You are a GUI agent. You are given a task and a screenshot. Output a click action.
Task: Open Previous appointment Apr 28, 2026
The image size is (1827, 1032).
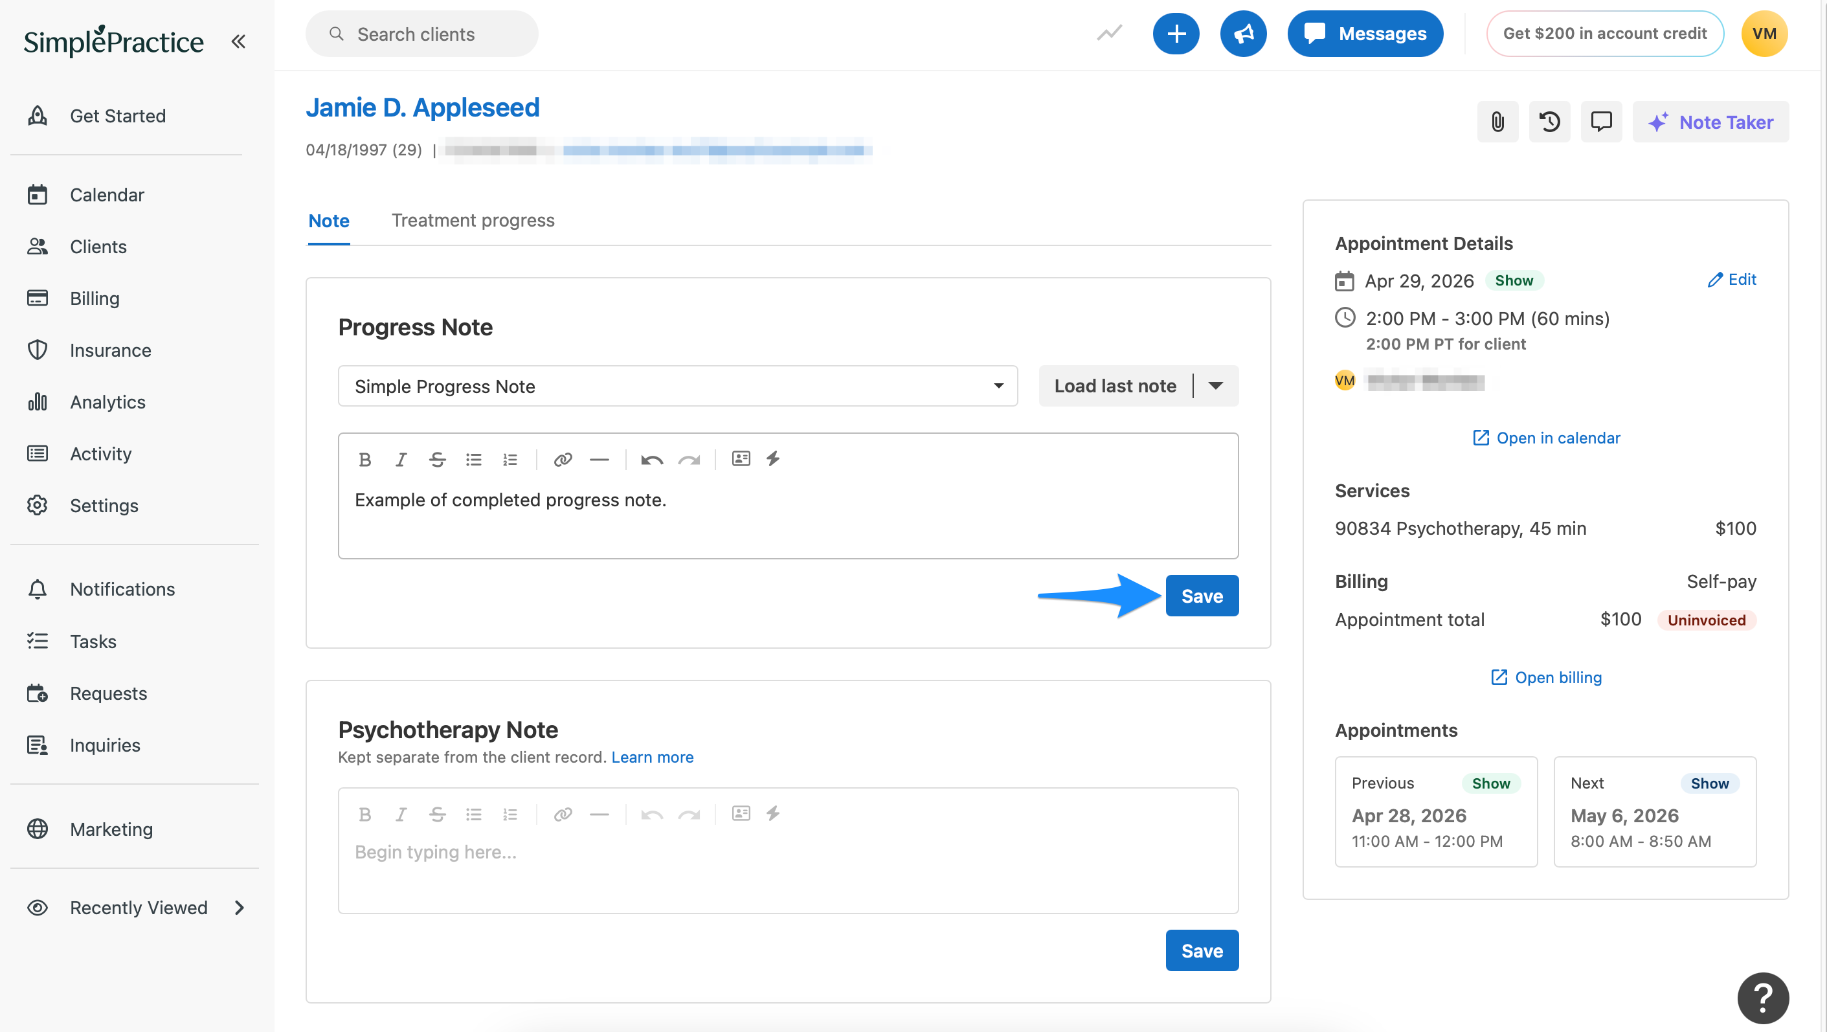point(1435,811)
